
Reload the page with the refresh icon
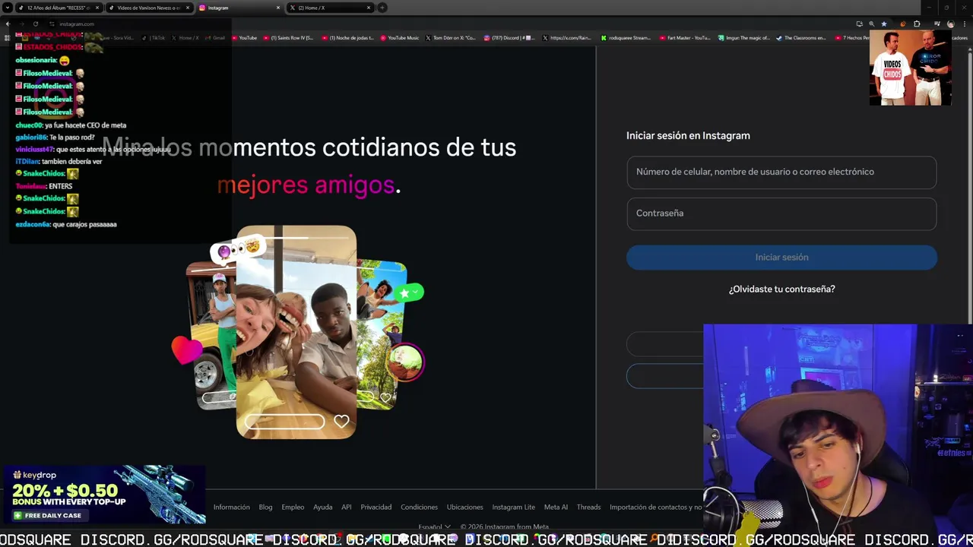[x=37, y=24]
